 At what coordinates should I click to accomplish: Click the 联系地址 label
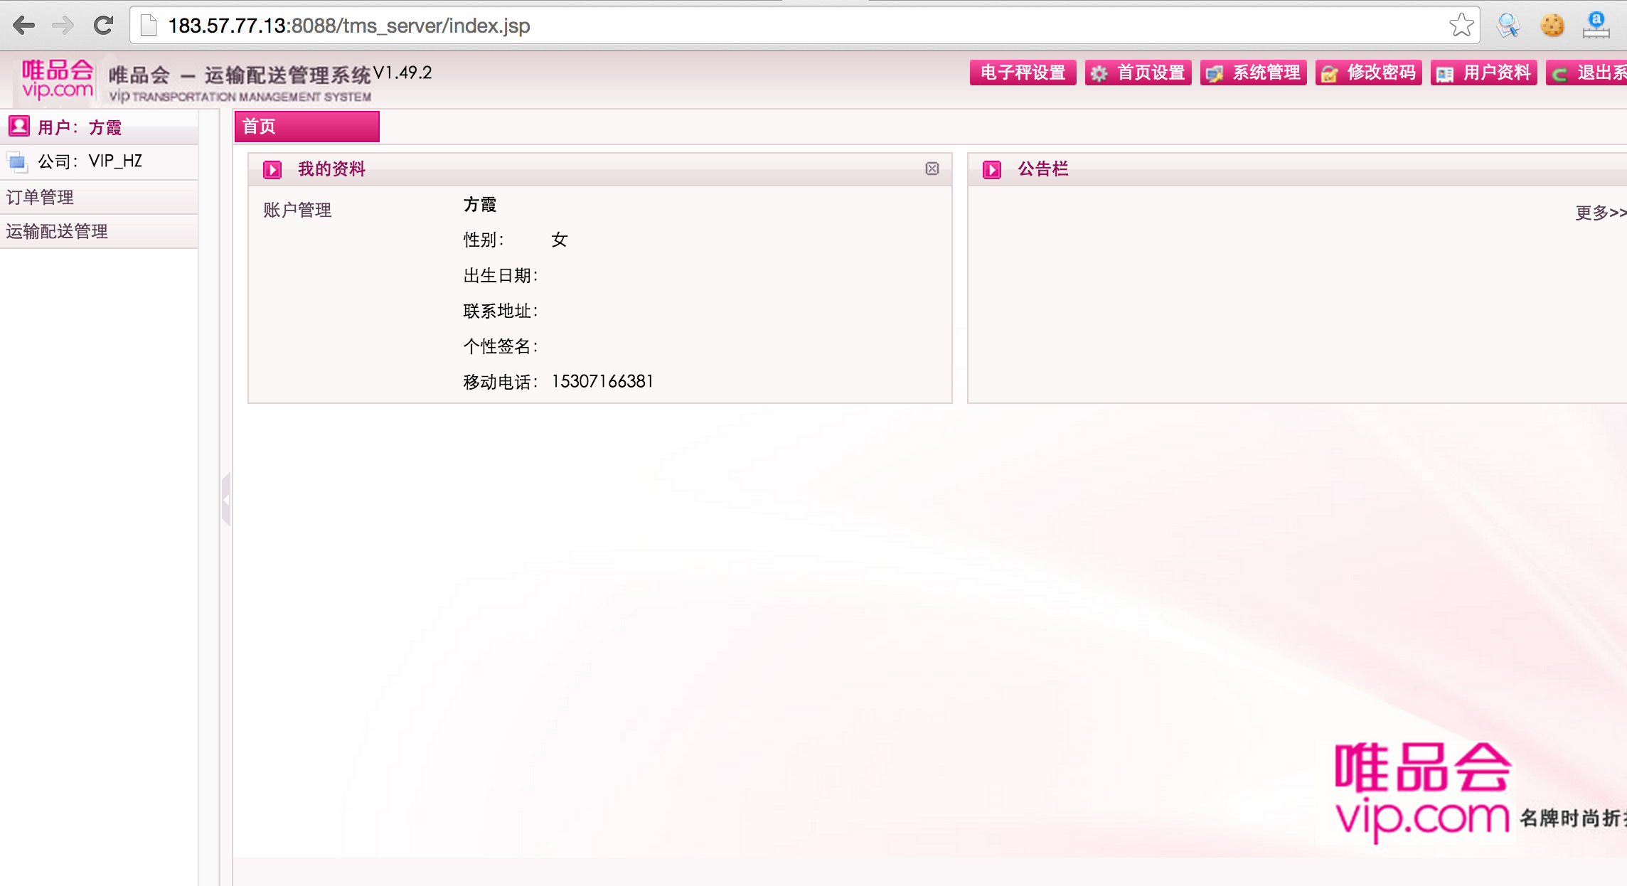[x=501, y=311]
